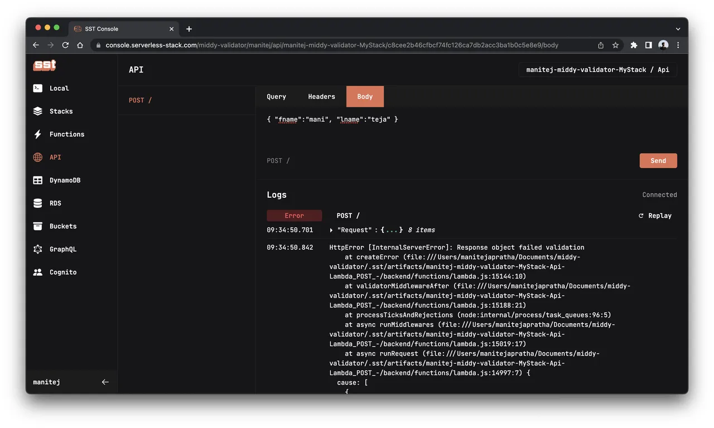714x428 pixels.
Task: Click the browser forward arrow
Action: [51, 45]
